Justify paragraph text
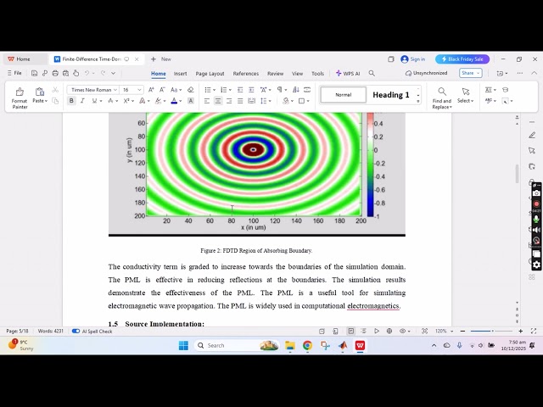This screenshot has width=543, height=407. click(x=240, y=101)
